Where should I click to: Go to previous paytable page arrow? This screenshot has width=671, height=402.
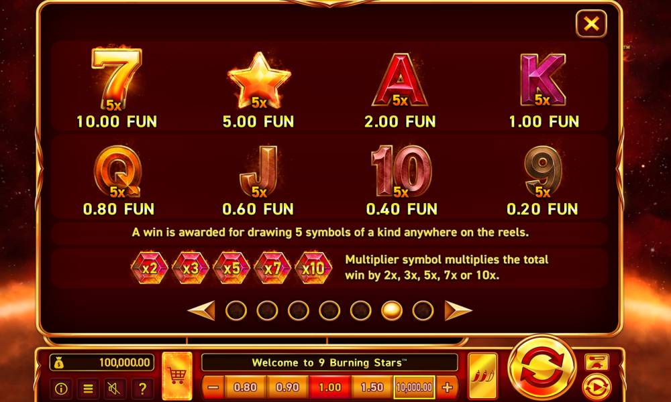point(201,311)
